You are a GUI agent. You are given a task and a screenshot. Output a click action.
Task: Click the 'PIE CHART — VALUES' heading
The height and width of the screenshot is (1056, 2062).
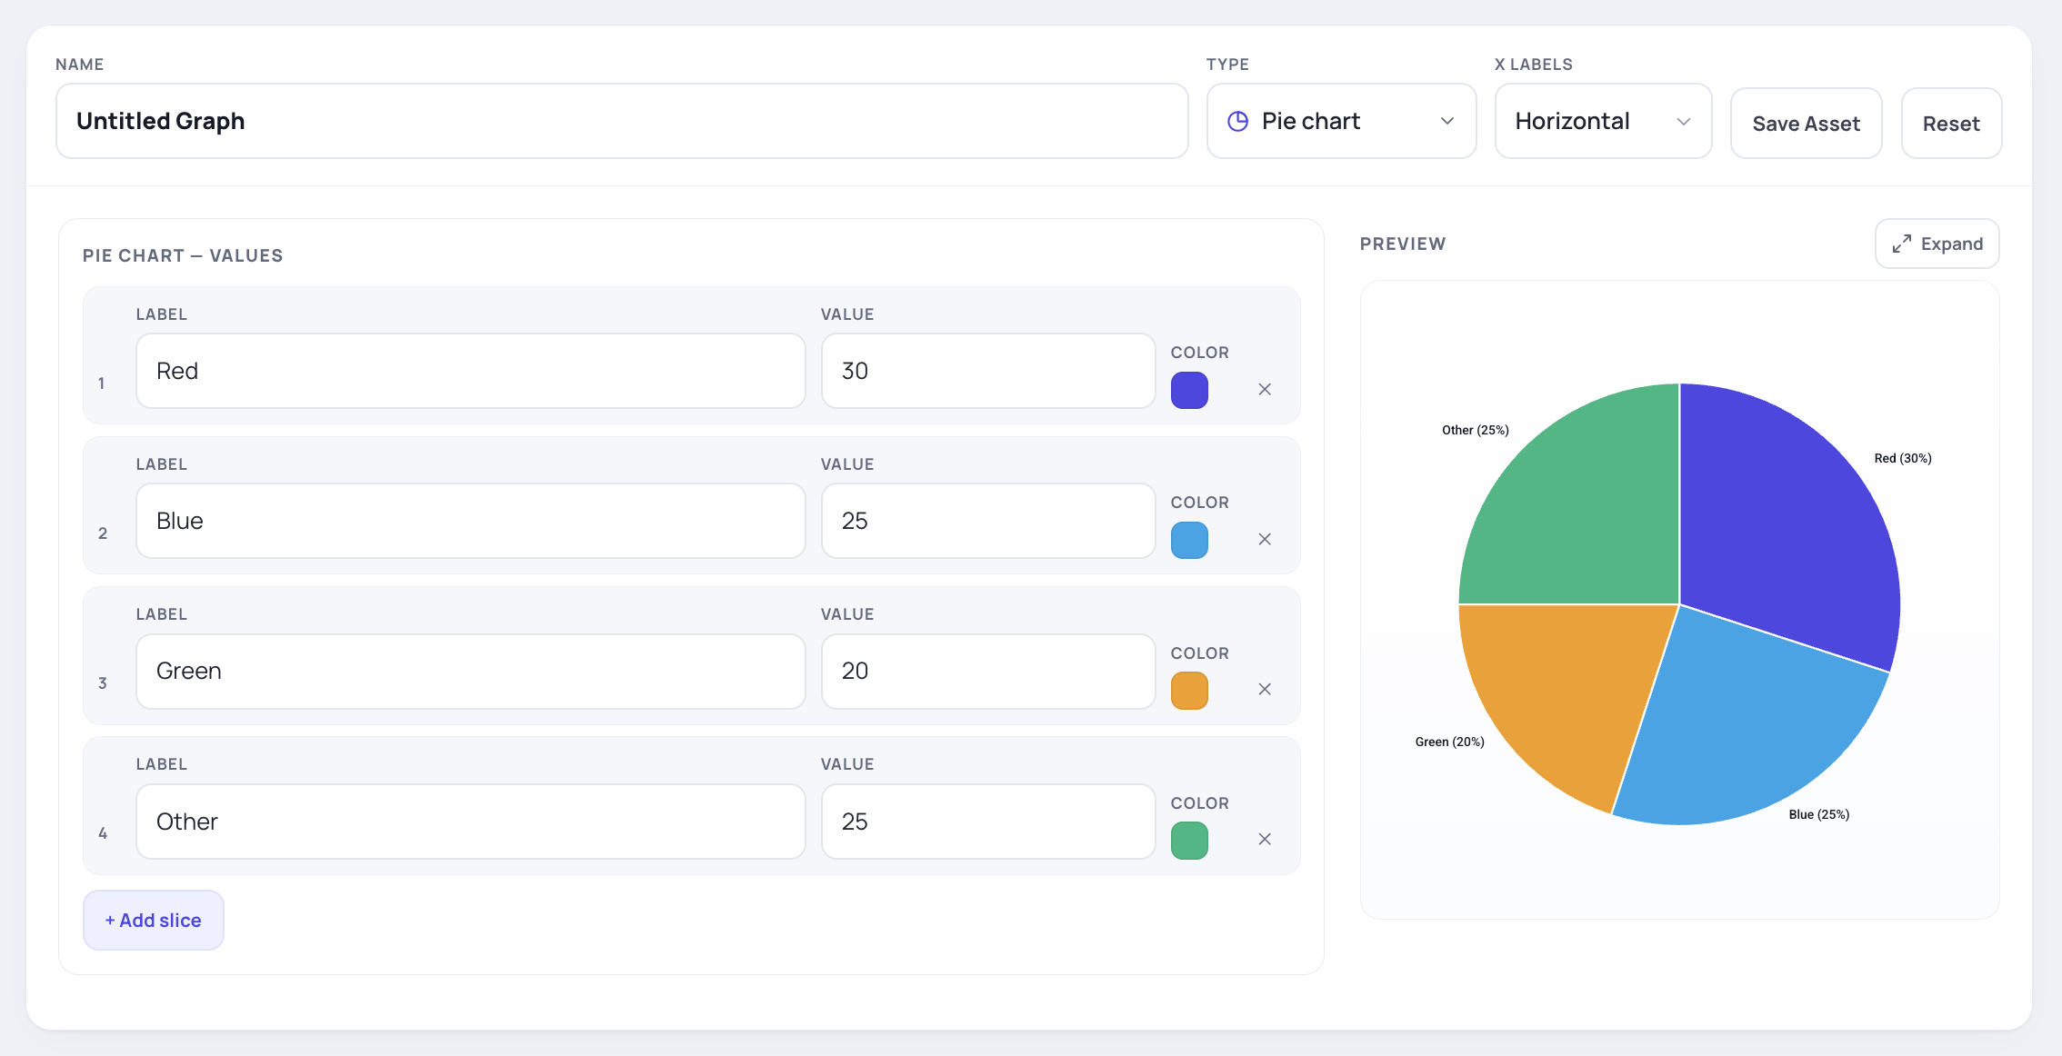pos(183,255)
